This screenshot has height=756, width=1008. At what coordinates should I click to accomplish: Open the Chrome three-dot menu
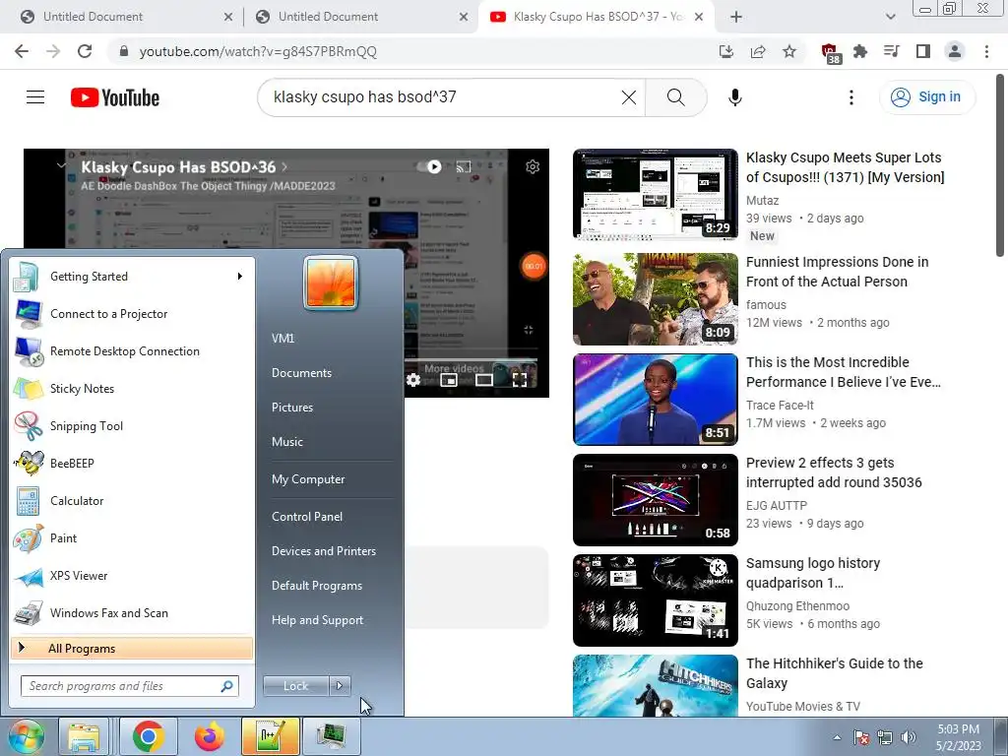click(986, 51)
